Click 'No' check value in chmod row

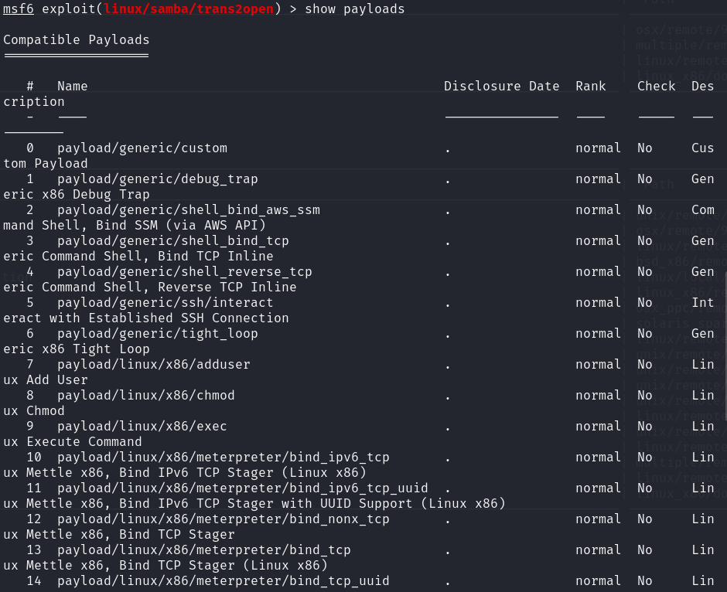pyautogui.click(x=645, y=396)
